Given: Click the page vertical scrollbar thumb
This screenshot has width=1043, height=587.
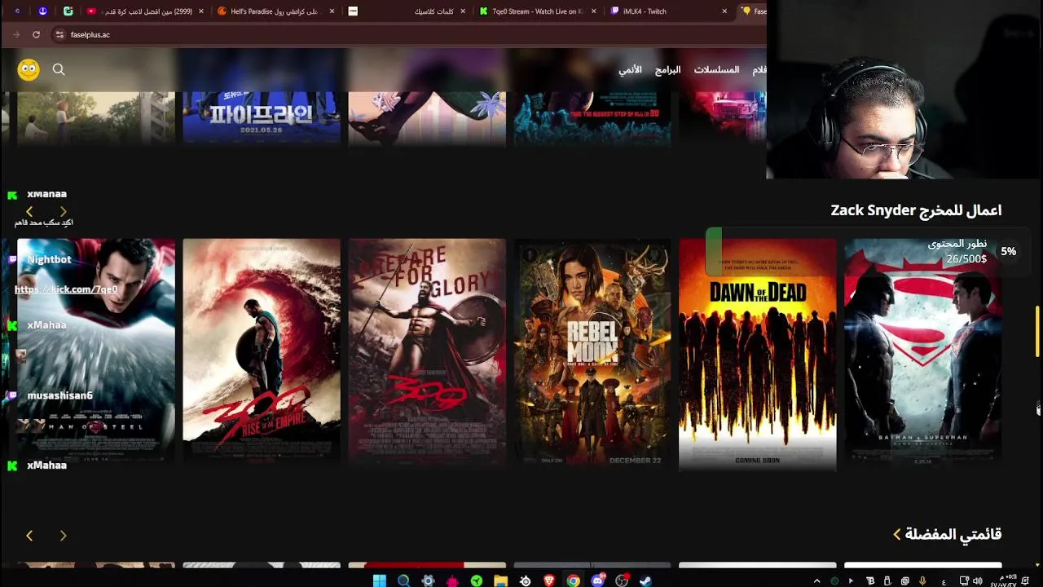Looking at the screenshot, I should 1037,331.
